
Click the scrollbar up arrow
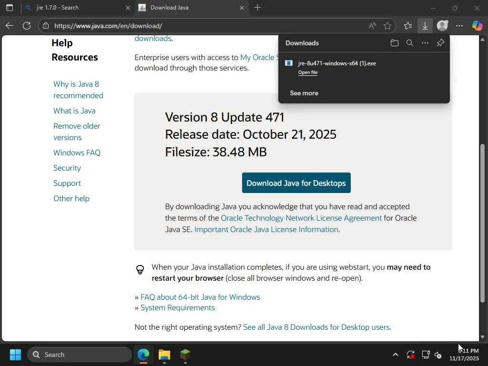482,40
